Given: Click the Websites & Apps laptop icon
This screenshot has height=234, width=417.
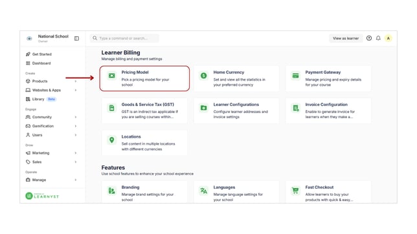Looking at the screenshot, I should point(28,90).
